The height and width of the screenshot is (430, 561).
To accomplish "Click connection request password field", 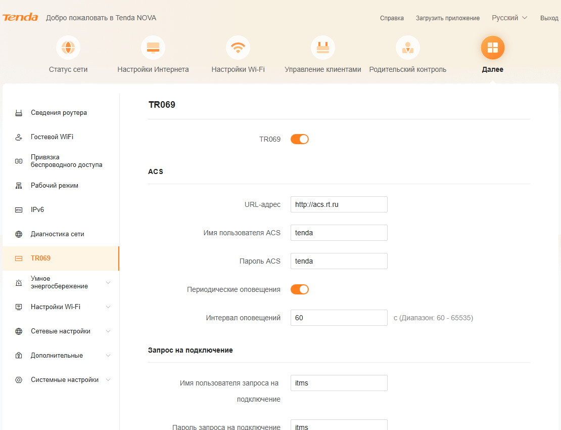I will tap(339, 425).
